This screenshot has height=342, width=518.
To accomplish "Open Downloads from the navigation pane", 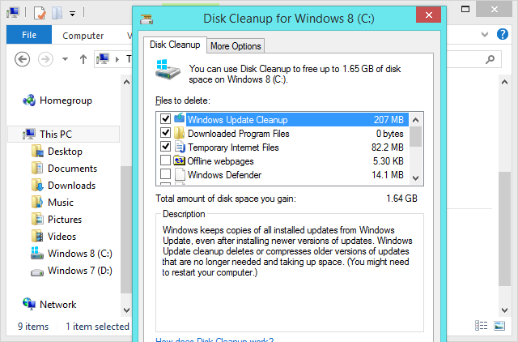I will click(72, 186).
